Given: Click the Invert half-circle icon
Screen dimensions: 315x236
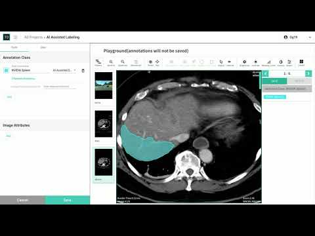Looking at the screenshot, I should (x=281, y=62).
